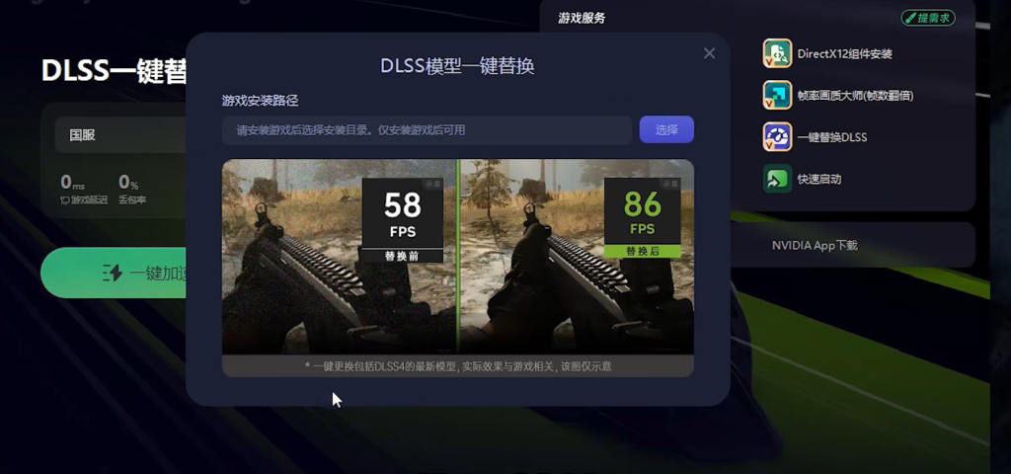Focus the 游戏安装路径 input field
The image size is (1011, 474).
coord(427,130)
